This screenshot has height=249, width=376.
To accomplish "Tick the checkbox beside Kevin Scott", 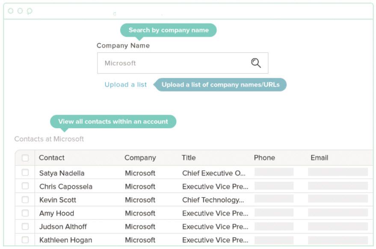I will click(x=25, y=199).
